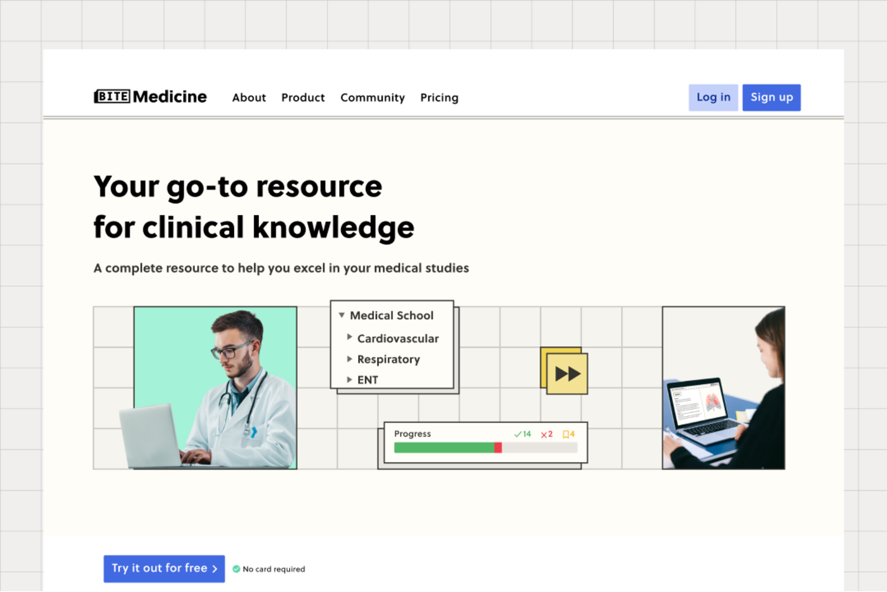Click the green Progress bar
Screen dimensions: 887x592
pyautogui.click(x=444, y=448)
